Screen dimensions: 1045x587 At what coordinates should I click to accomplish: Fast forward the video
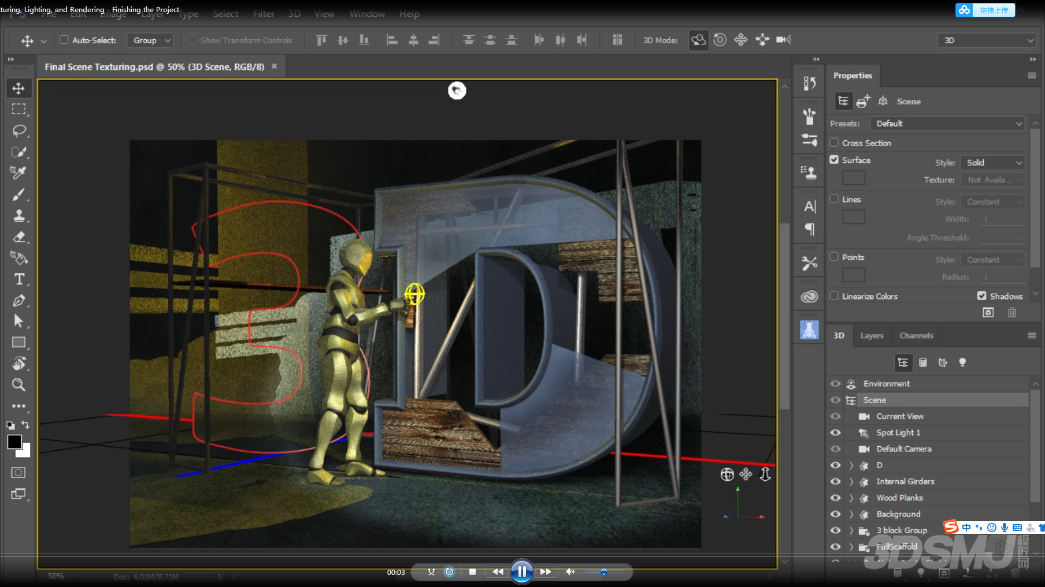546,572
